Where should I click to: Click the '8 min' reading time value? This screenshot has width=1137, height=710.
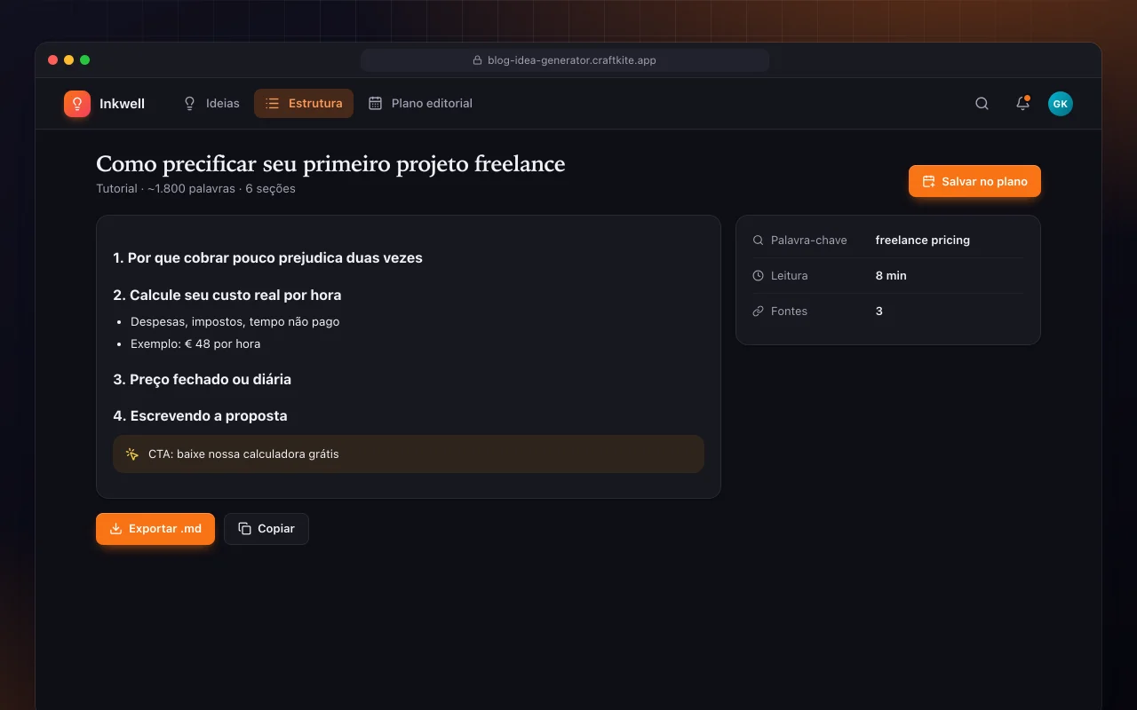tap(891, 275)
